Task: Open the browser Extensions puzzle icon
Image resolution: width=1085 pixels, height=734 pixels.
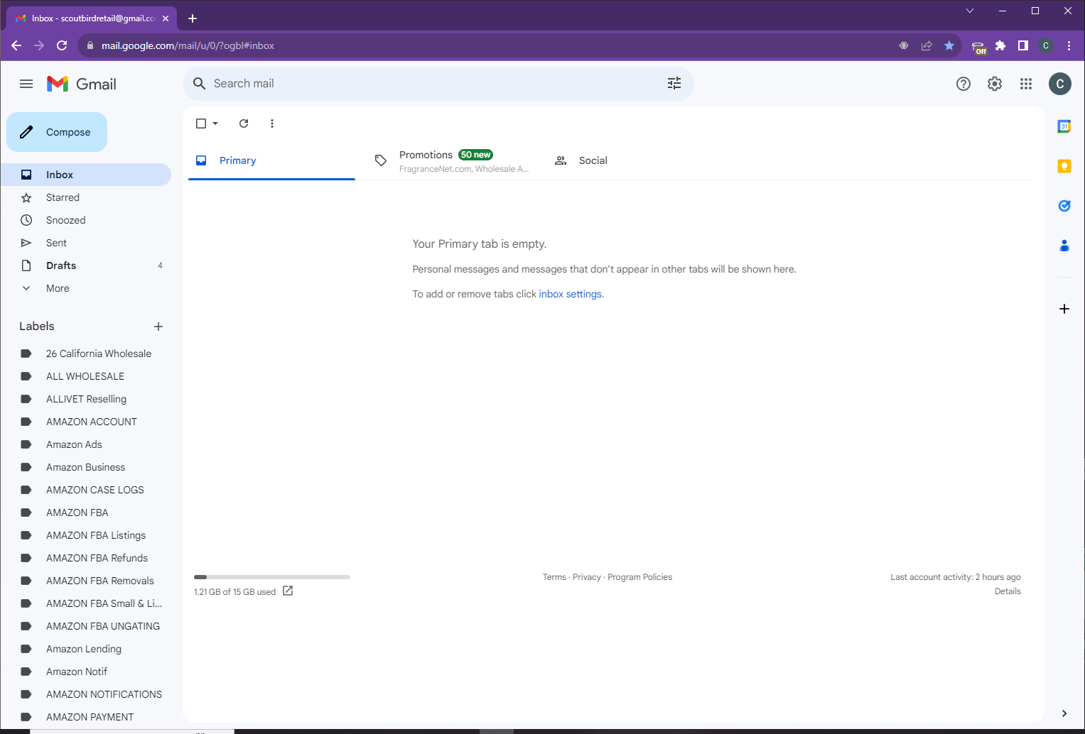Action: [1000, 45]
